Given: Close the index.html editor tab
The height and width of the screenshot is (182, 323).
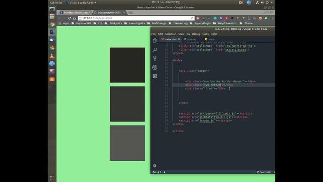Looking at the screenshot, I should click(179, 39).
